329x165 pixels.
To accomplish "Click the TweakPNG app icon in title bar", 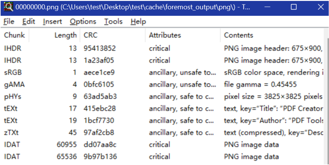I will point(8,7).
